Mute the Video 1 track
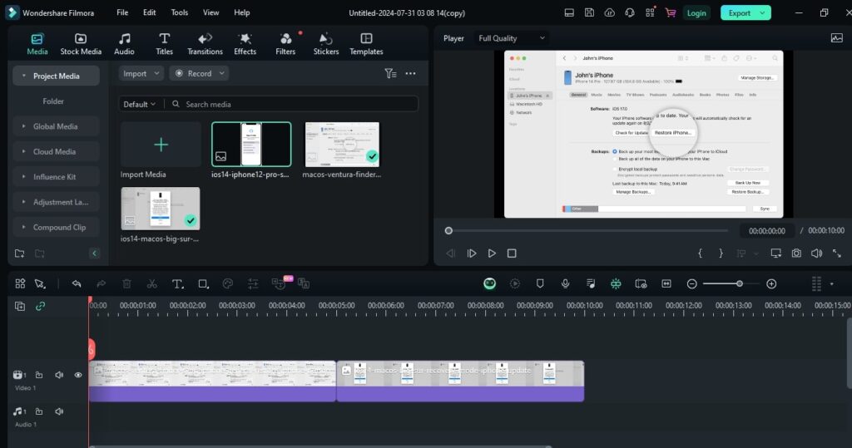Screen dimensions: 852x448 point(59,375)
